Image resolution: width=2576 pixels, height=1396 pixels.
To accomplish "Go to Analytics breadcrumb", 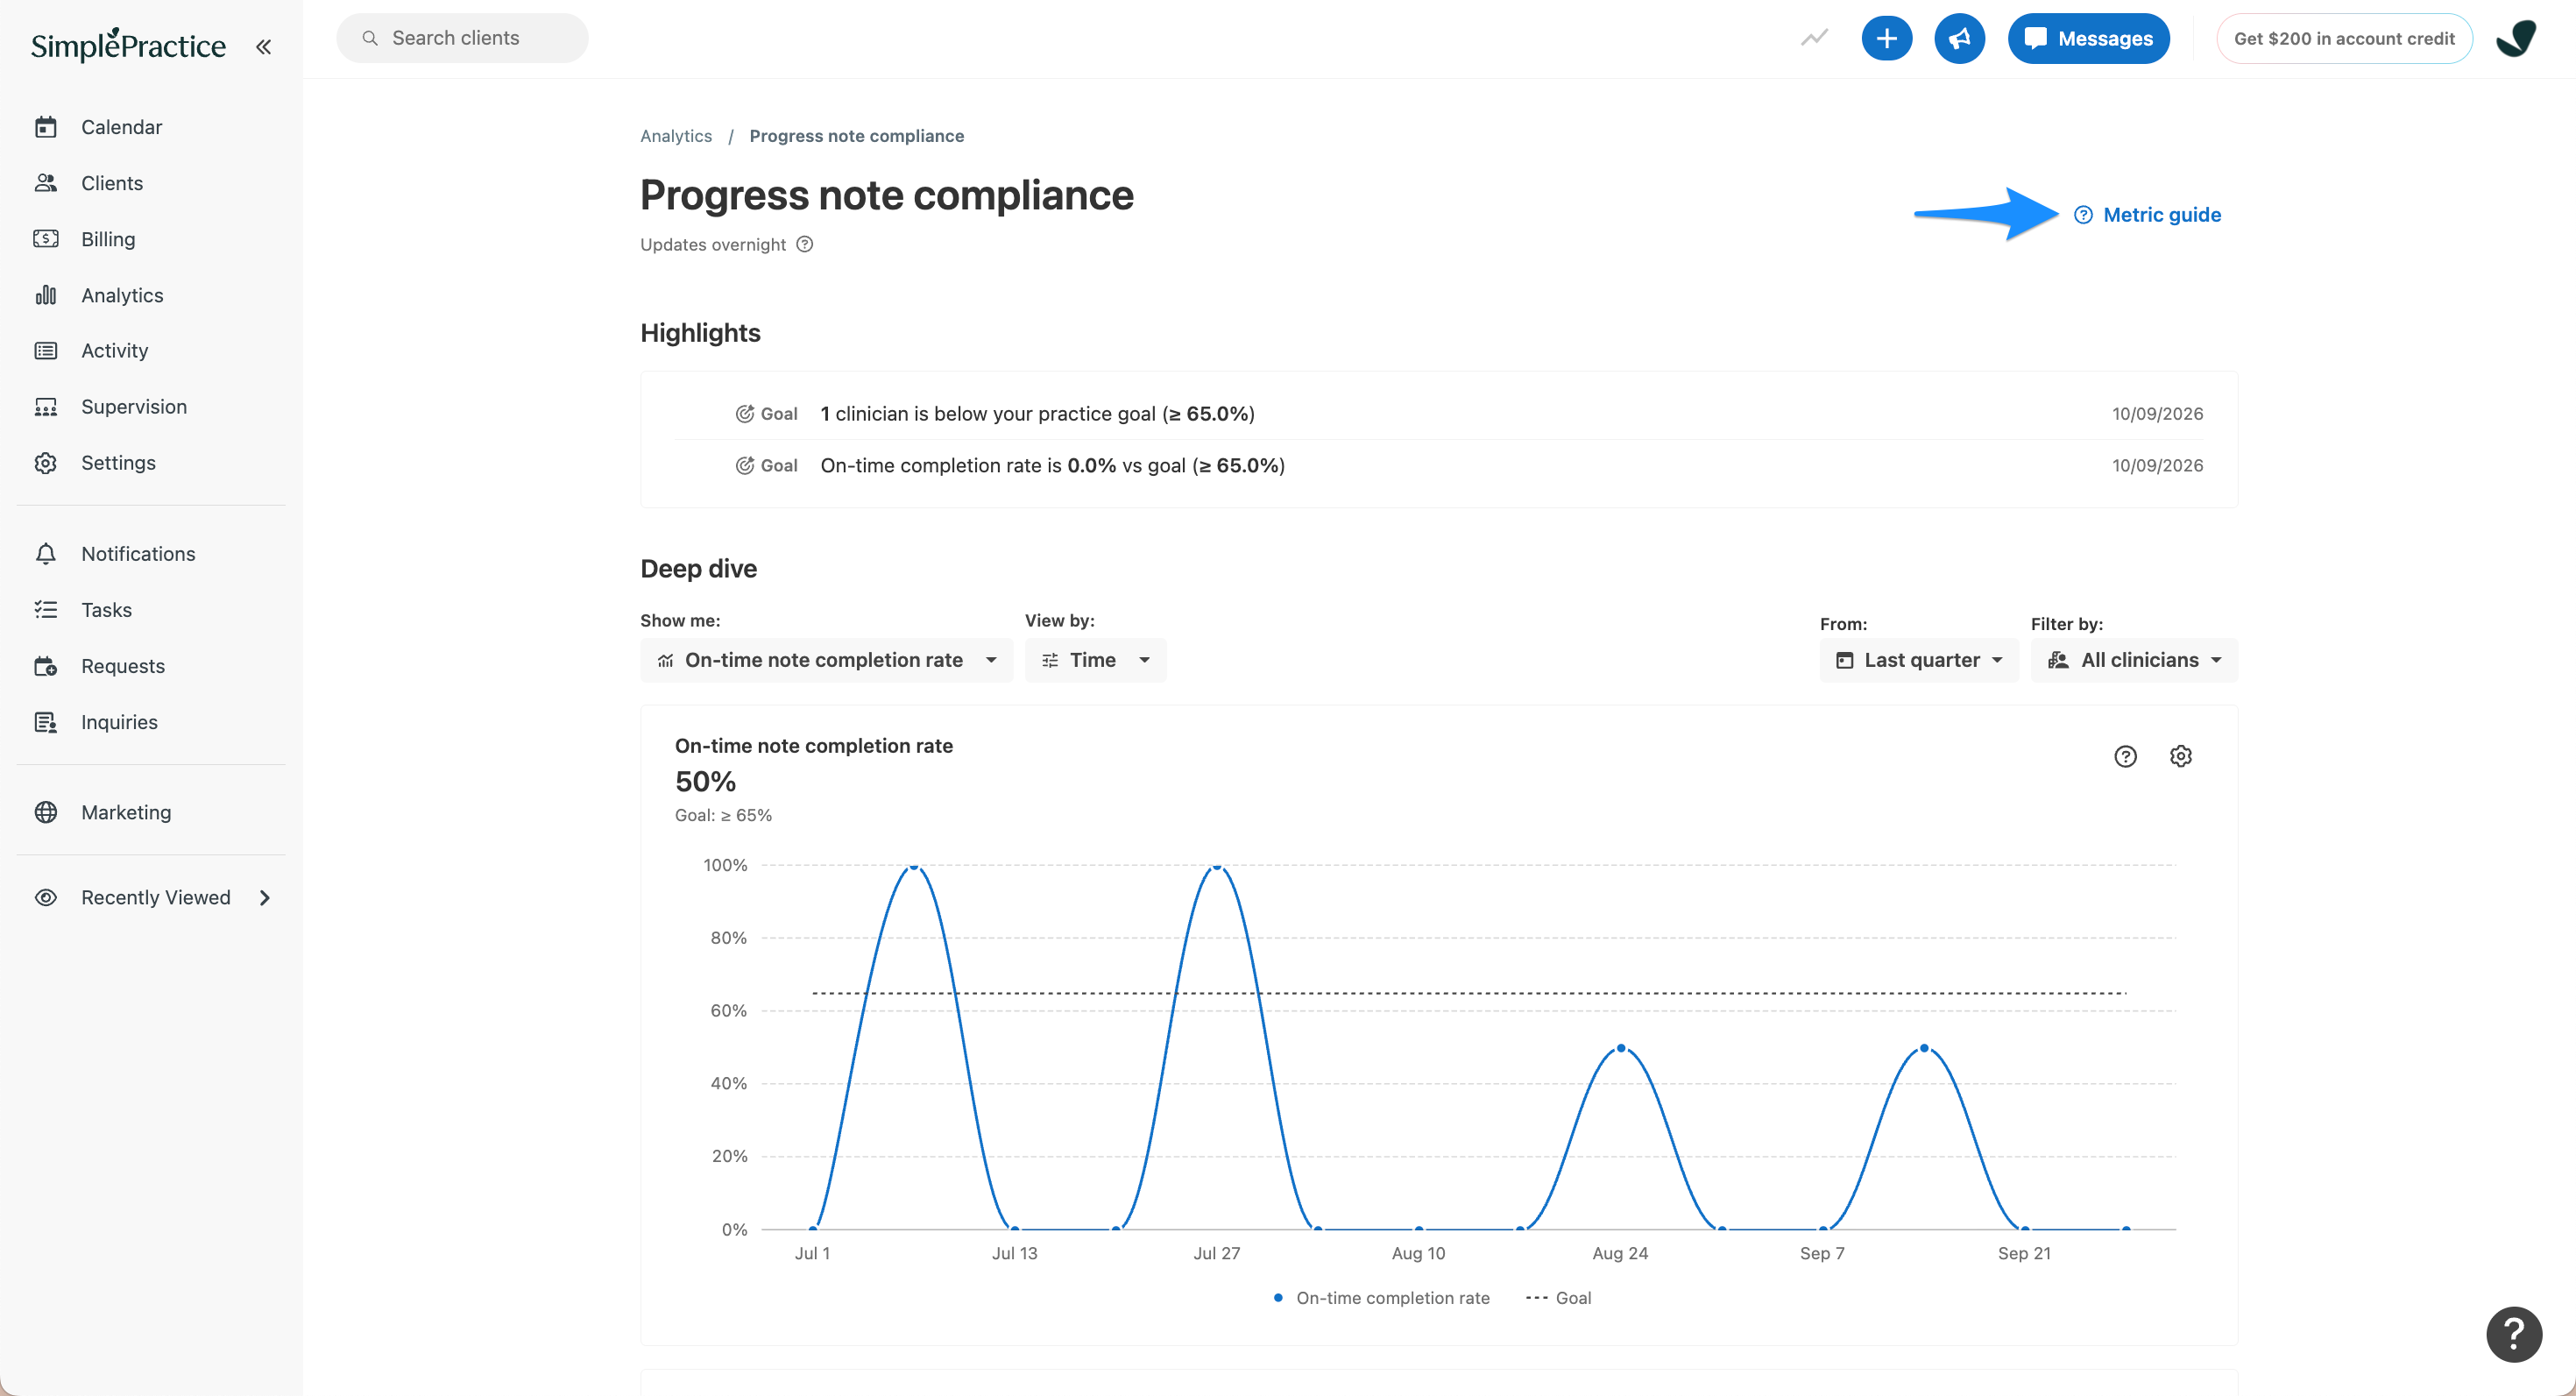I will pyautogui.click(x=676, y=135).
